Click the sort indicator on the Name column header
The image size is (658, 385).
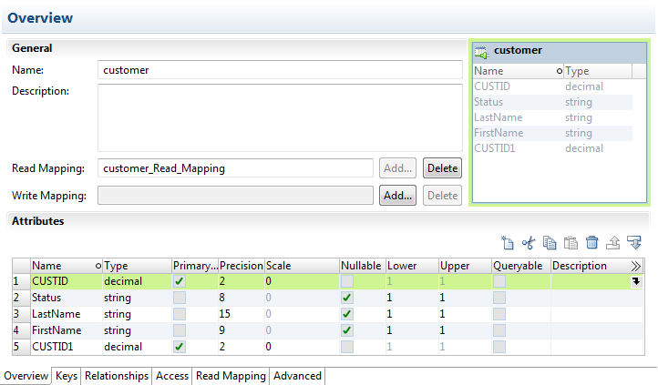coord(98,266)
